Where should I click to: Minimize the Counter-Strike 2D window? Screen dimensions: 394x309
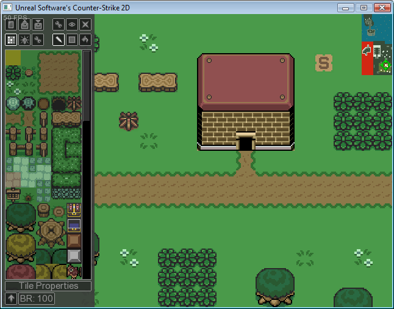346,8
